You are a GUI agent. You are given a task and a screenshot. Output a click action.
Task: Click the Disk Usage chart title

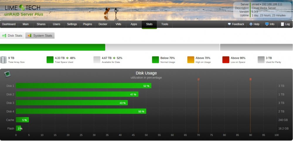pyautogui.click(x=146, y=73)
